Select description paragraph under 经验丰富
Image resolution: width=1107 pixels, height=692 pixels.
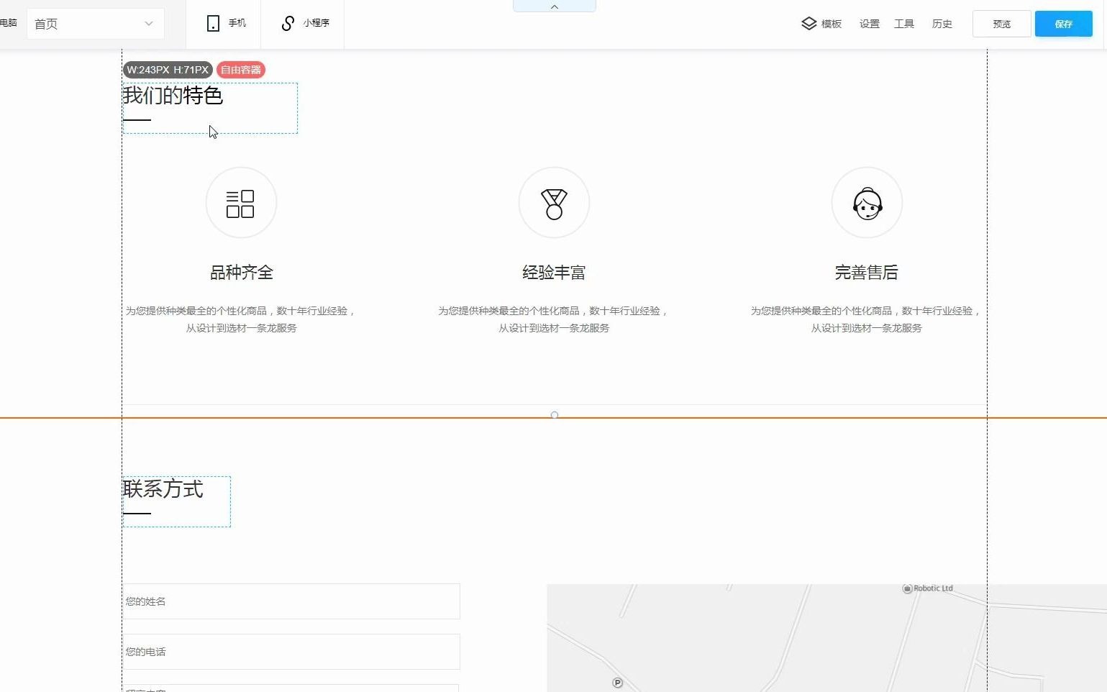(554, 319)
